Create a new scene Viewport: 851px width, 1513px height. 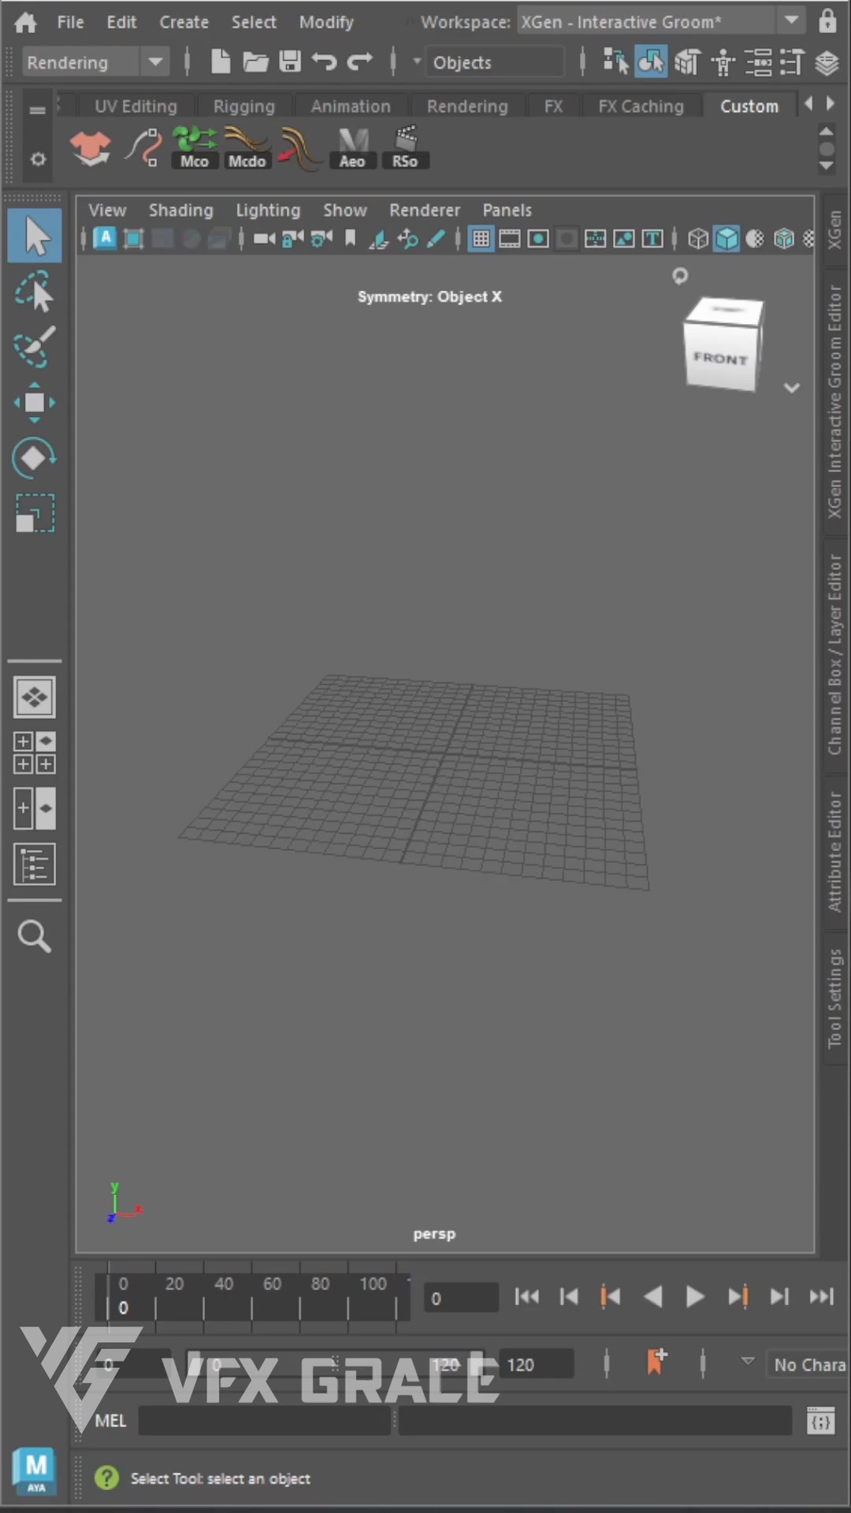(221, 61)
